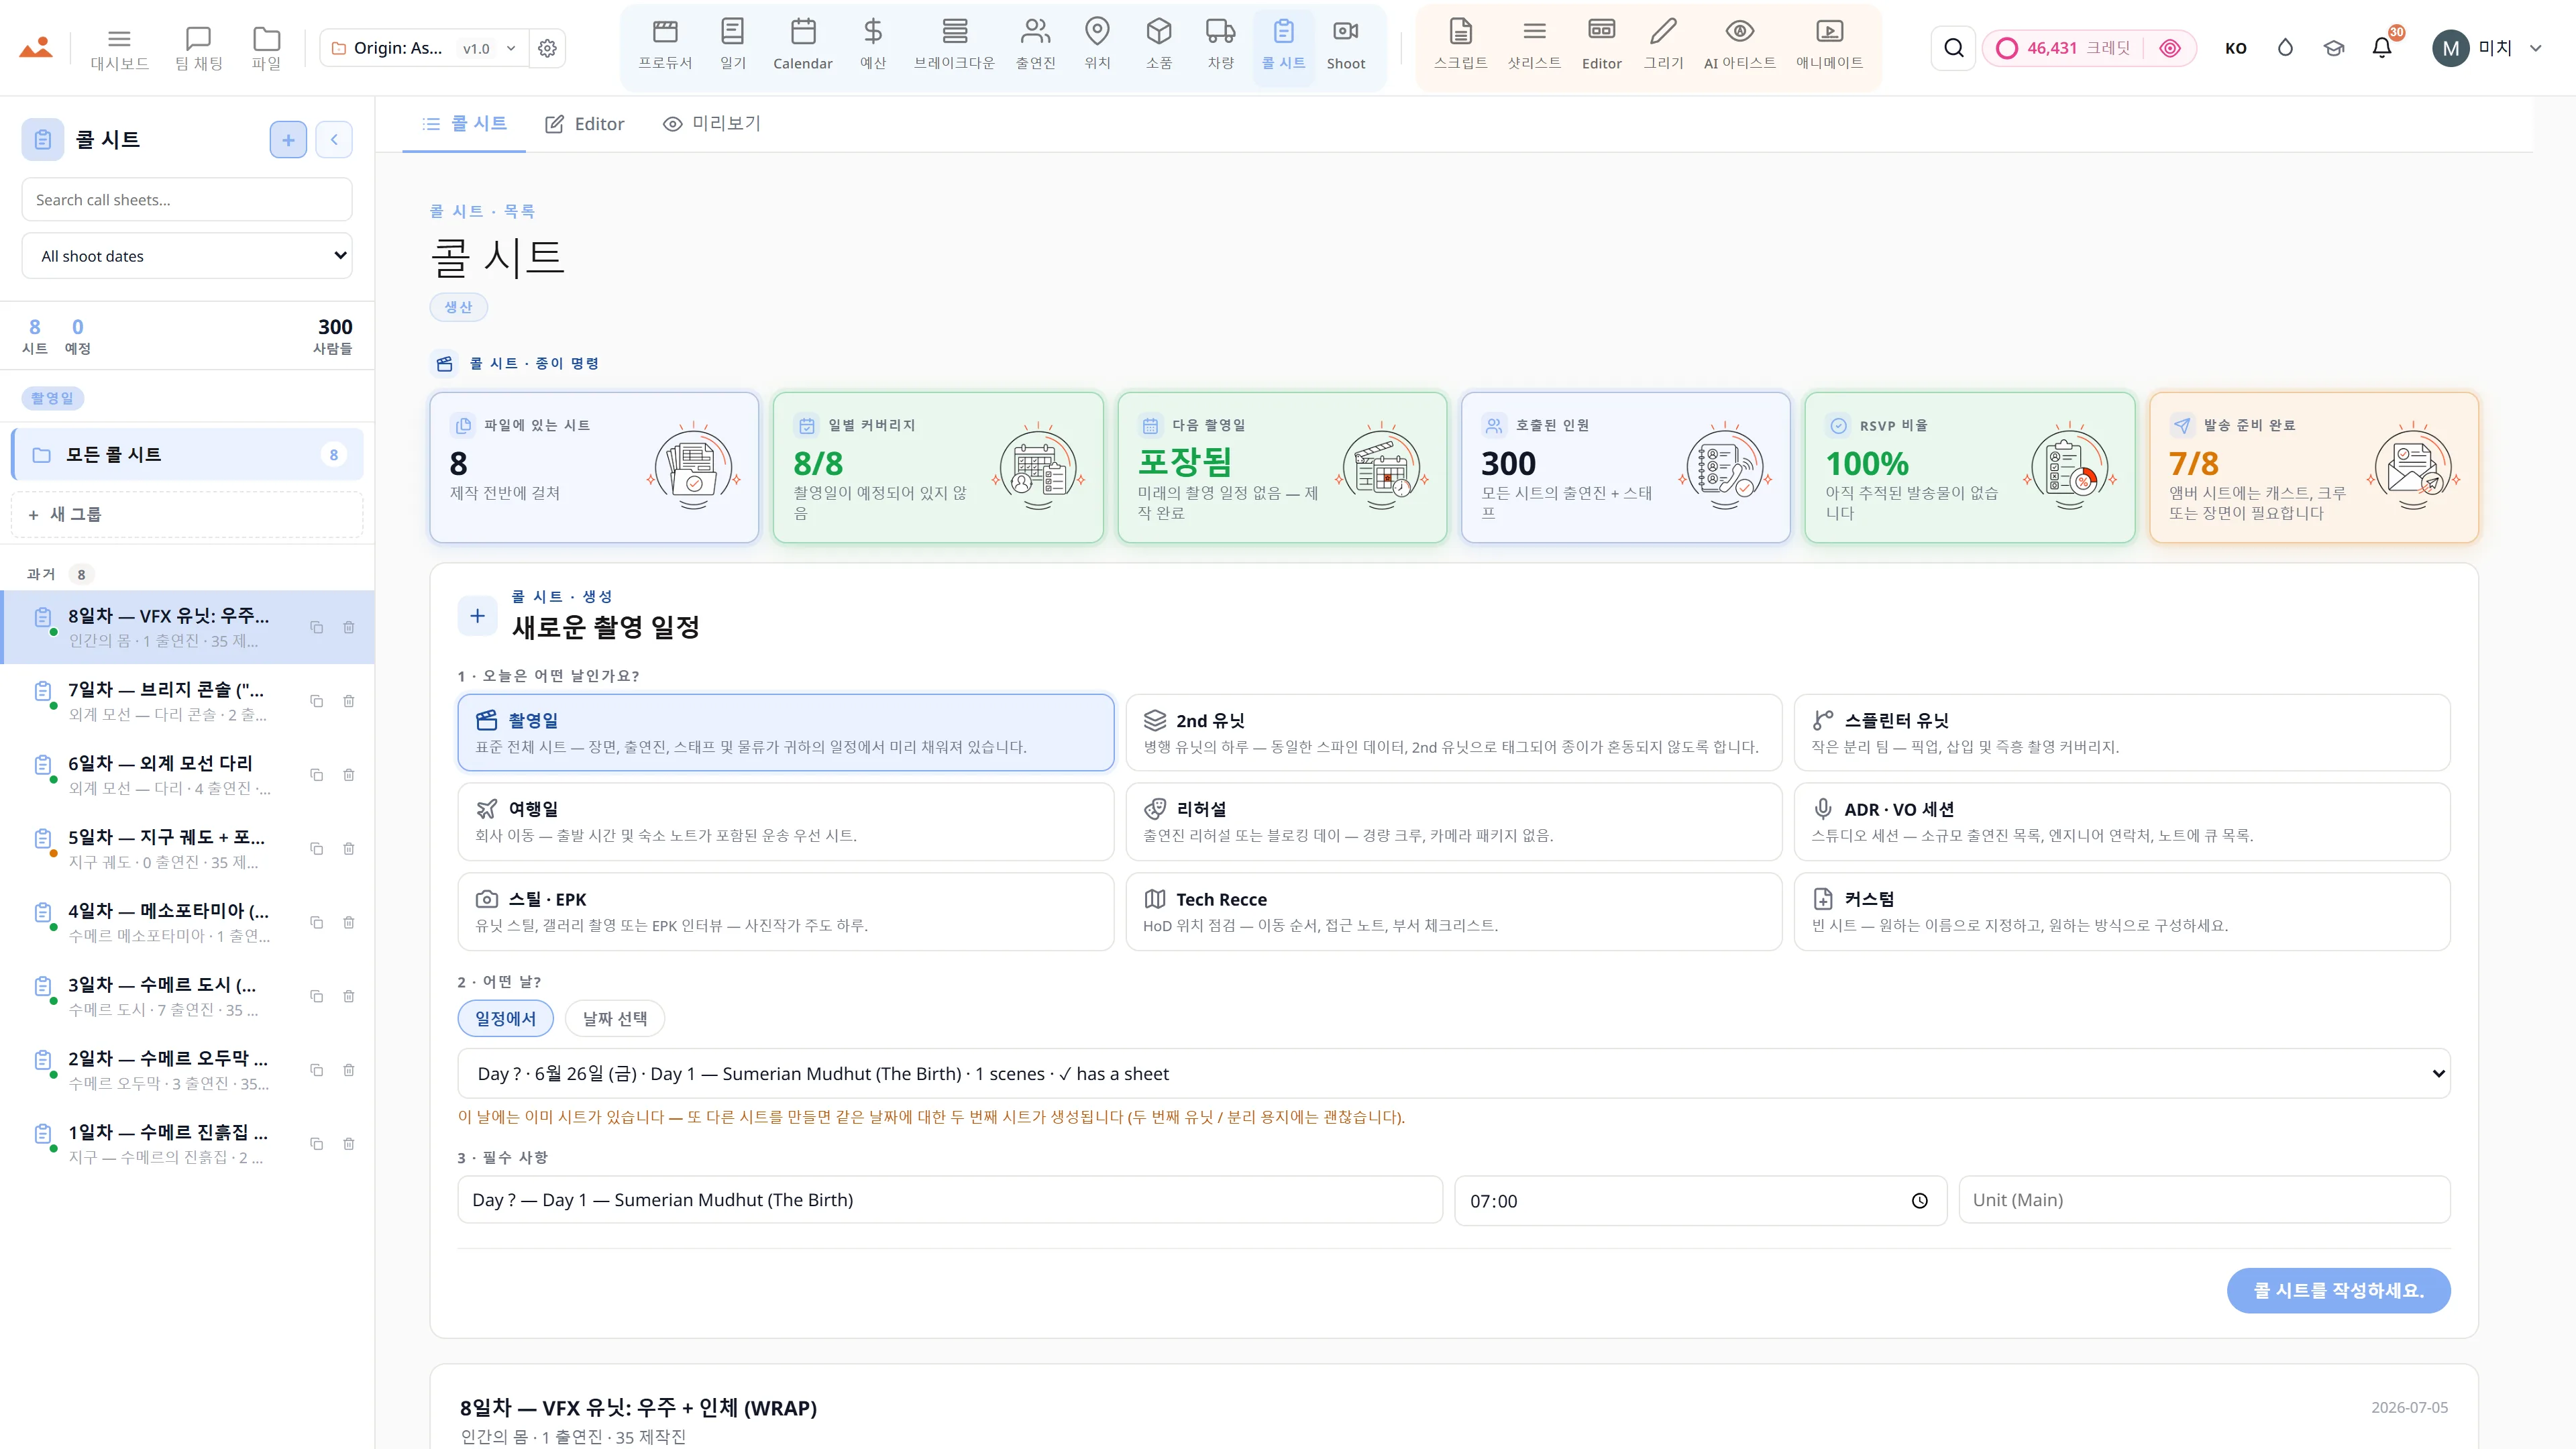
Task: Duplicate the 5일차 call sheet
Action: click(316, 849)
